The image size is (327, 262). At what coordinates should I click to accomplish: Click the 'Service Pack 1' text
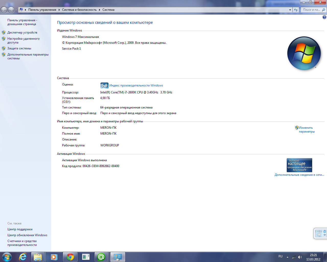pyautogui.click(x=71, y=49)
